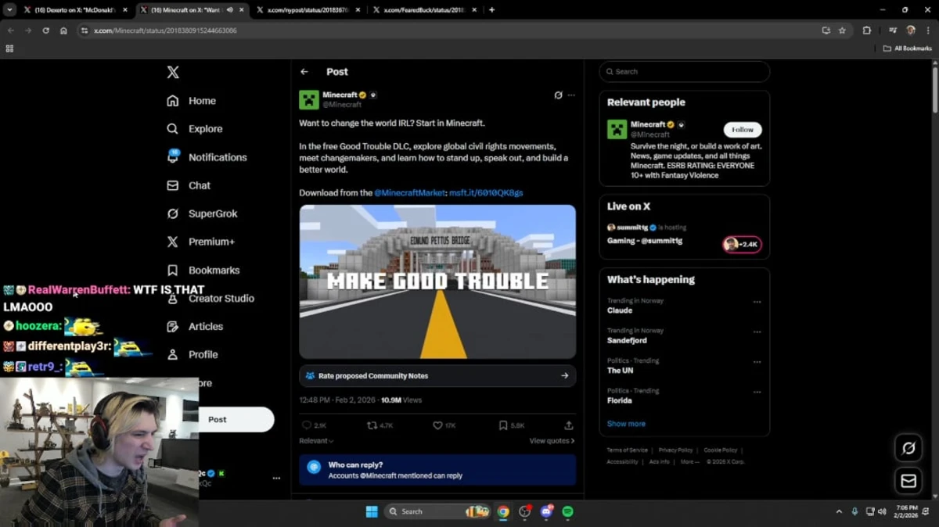This screenshot has height=527, width=939.
Task: Like the Minecraft post with the heart icon
Action: (x=438, y=425)
